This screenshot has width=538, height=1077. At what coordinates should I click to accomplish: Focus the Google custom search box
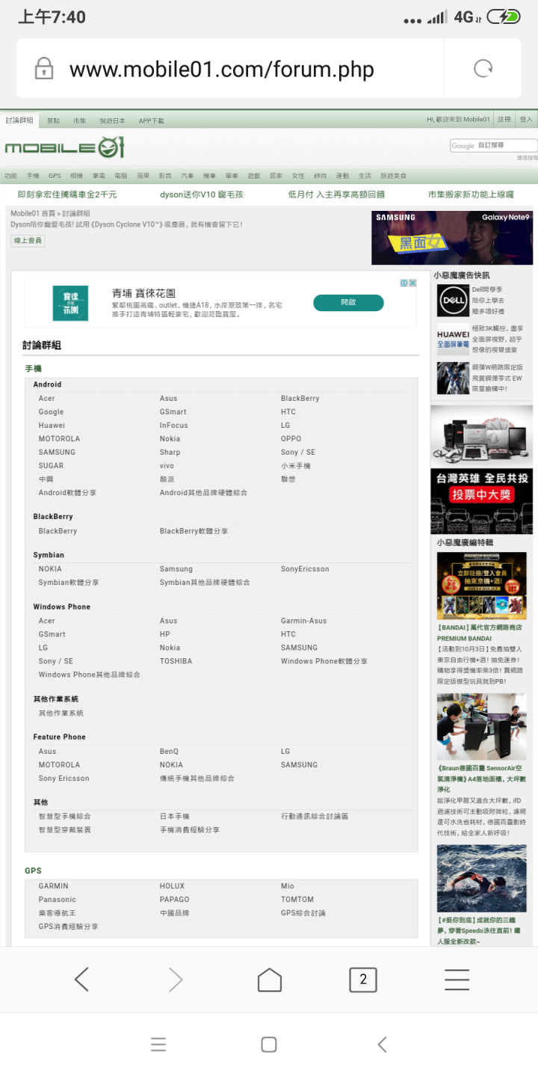click(493, 146)
